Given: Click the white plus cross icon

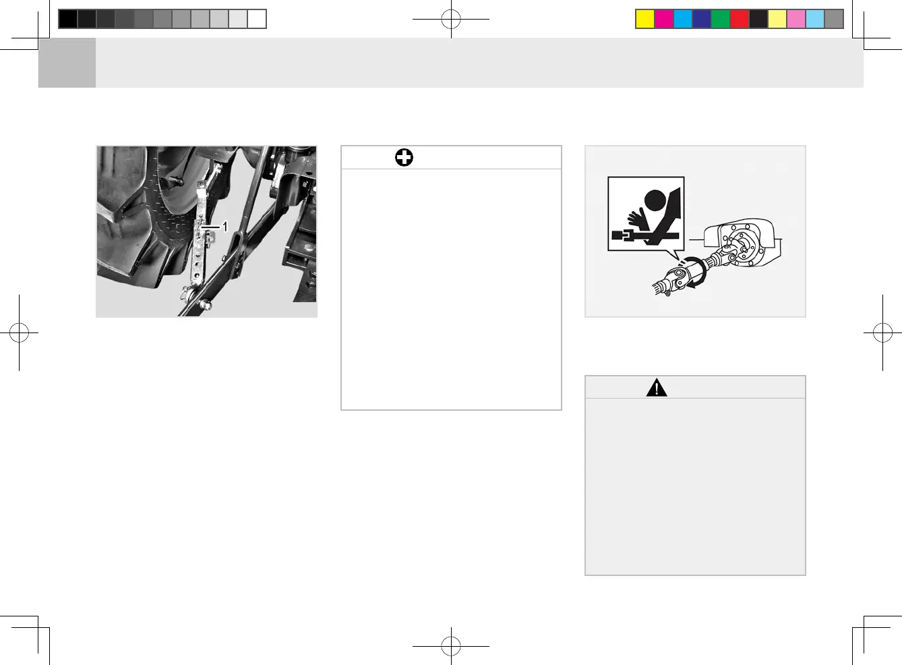Looking at the screenshot, I should click(x=404, y=158).
